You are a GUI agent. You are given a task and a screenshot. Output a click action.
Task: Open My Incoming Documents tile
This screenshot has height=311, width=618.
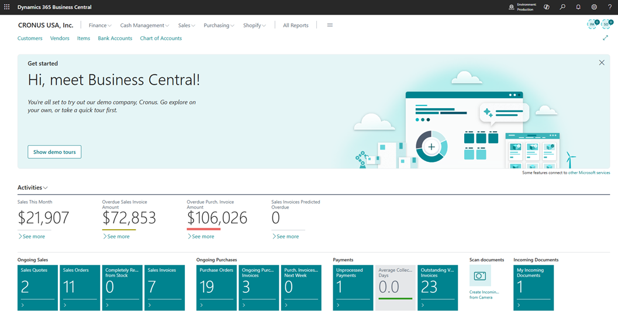534,288
